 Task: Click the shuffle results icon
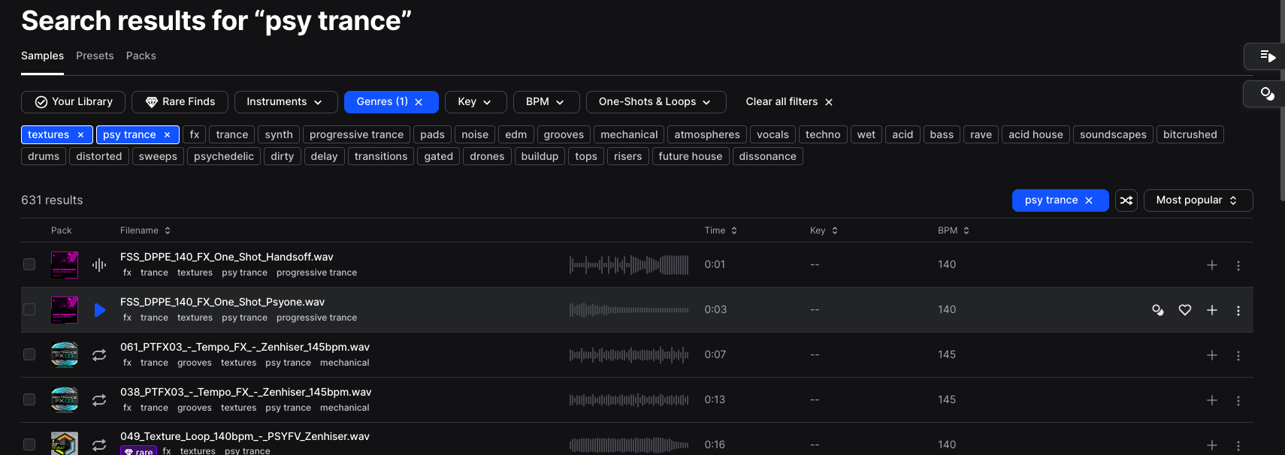pyautogui.click(x=1126, y=200)
